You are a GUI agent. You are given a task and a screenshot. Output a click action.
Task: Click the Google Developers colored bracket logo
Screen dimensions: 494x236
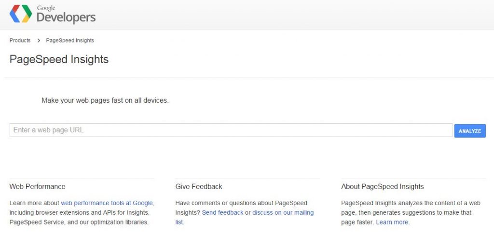(21, 14)
